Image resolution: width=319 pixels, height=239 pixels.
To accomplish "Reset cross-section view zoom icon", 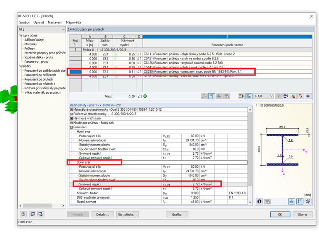I will coord(308,201).
